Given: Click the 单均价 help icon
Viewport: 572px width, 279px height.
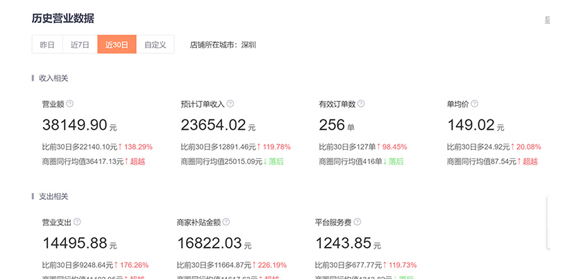Looking at the screenshot, I should pyautogui.click(x=475, y=104).
